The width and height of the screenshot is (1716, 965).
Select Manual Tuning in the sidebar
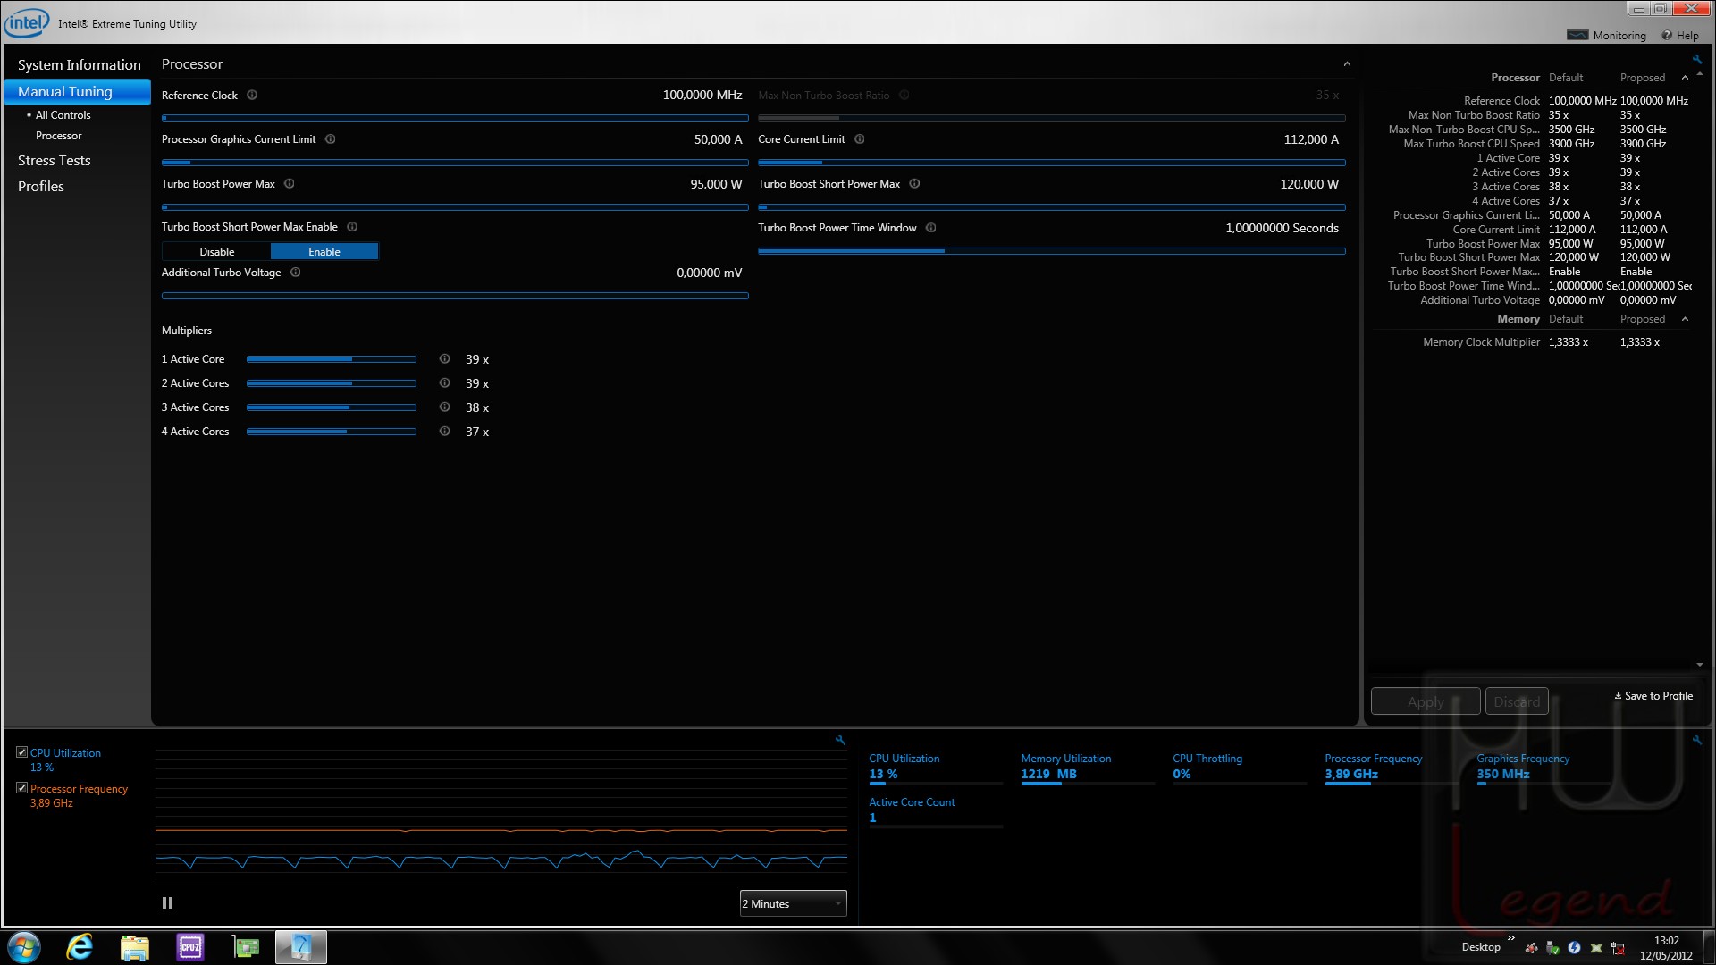pyautogui.click(x=78, y=92)
